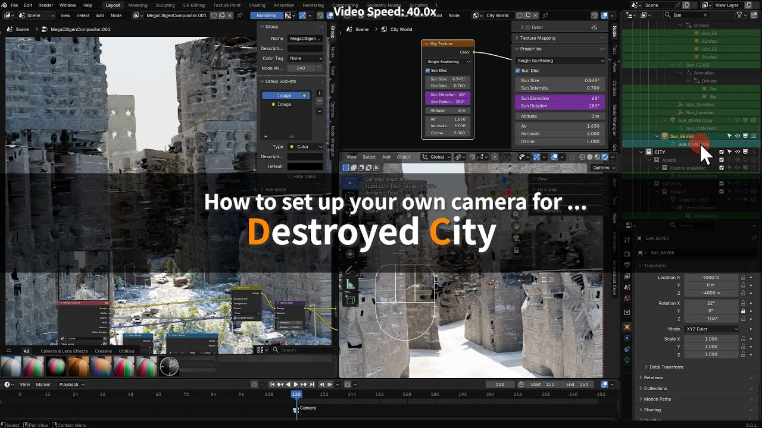Toggle Sun_EEVEE selectable arrow icon
The image size is (762, 428).
point(729,136)
